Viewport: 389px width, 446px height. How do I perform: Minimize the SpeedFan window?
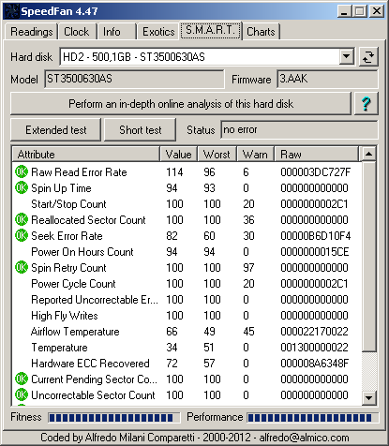tap(345, 11)
